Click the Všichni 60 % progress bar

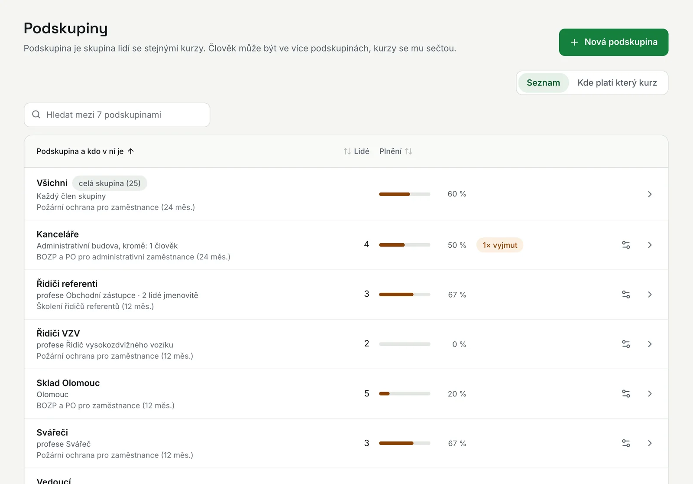click(405, 194)
